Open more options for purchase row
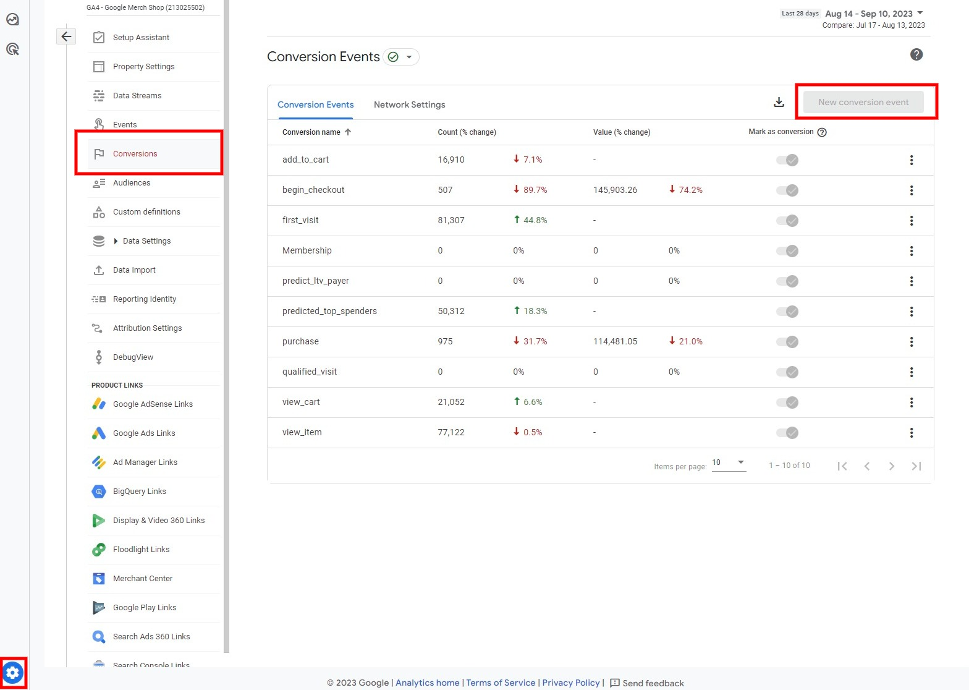The image size is (969, 690). click(912, 342)
